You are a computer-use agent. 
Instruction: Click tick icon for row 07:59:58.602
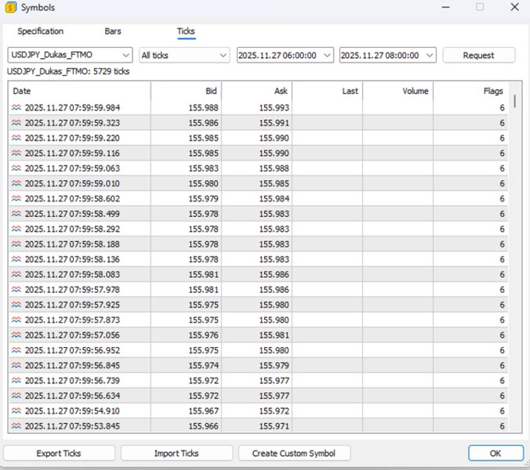[16, 198]
